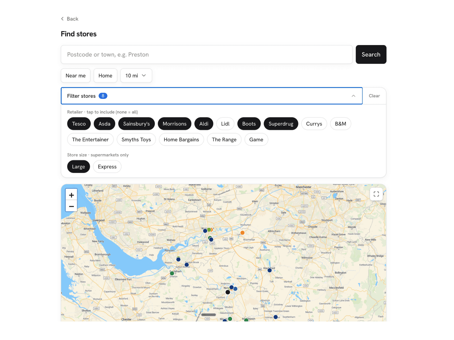Go back using the Back chevron link
Image resolution: width=454 pixels, height=340 pixels.
point(70,19)
